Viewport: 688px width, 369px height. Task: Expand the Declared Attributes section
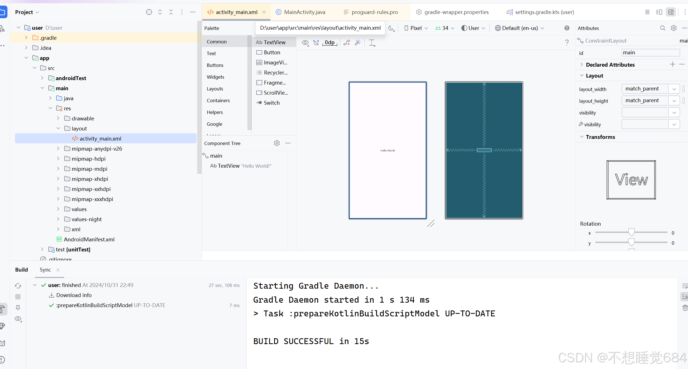coord(582,65)
